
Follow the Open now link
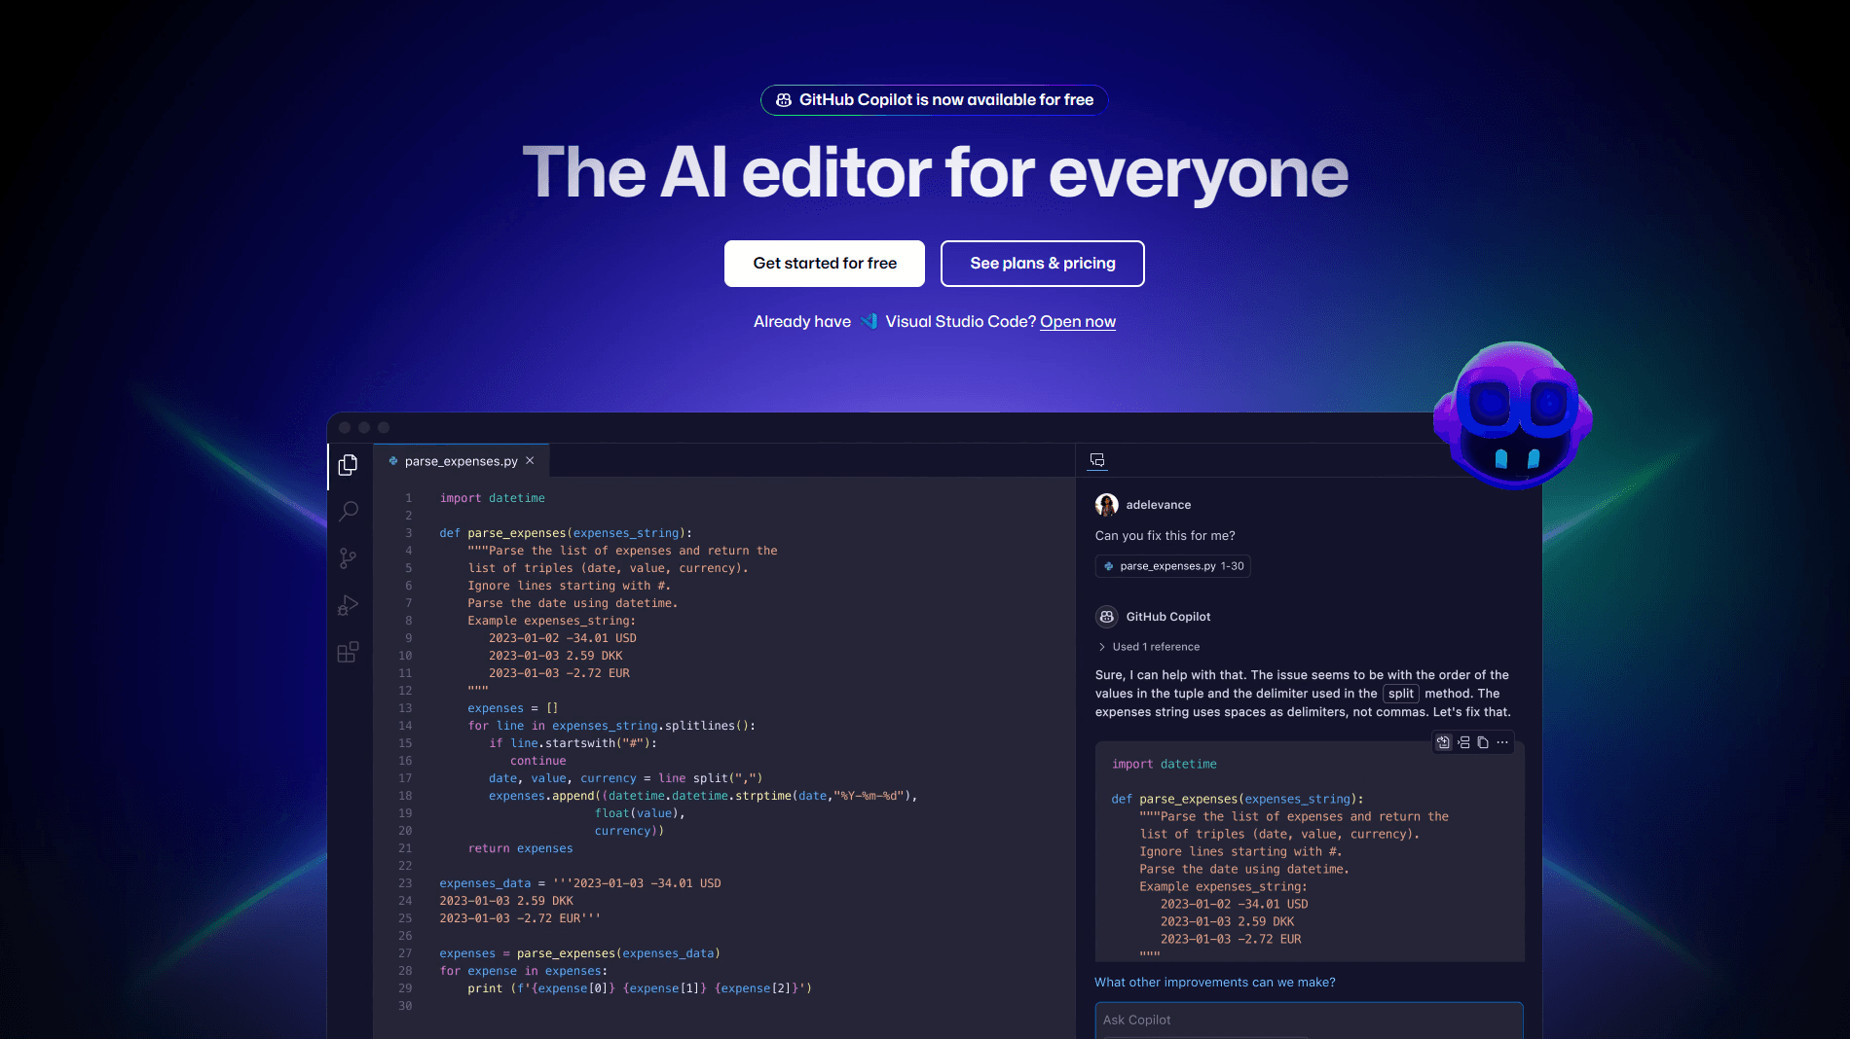[x=1078, y=322]
